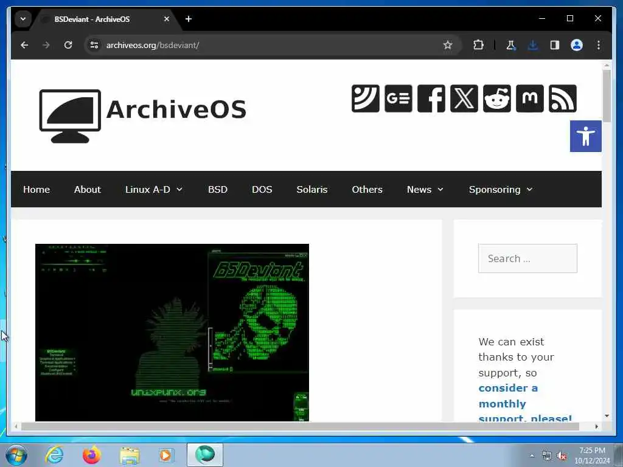
Task: Open the DOS category
Action: [262, 190]
